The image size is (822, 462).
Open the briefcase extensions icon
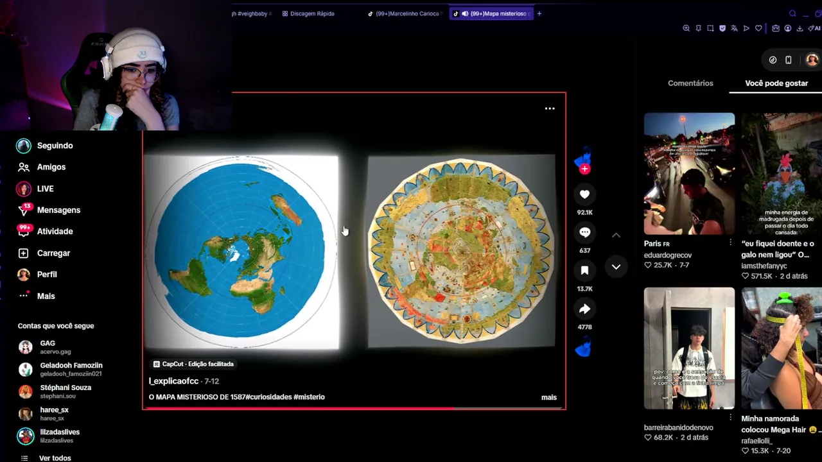[776, 28]
